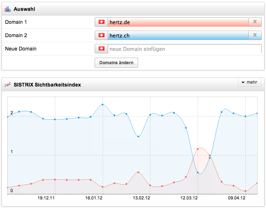The height and width of the screenshot is (208, 266).
Task: Click the Swiss flag next to hertz.ch
Action: click(x=101, y=35)
